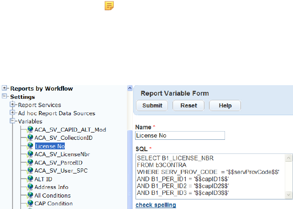The image size is (293, 209).
Task: Click the AND B1_PER_ID2 line
Action: [x=183, y=186]
